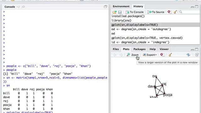Image resolution: width=201 pixels, height=113 pixels.
Task: Click the save history icon
Action: pos(120,12)
